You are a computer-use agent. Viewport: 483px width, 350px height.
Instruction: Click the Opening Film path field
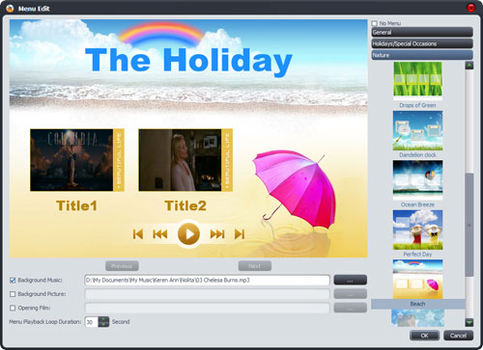point(207,308)
